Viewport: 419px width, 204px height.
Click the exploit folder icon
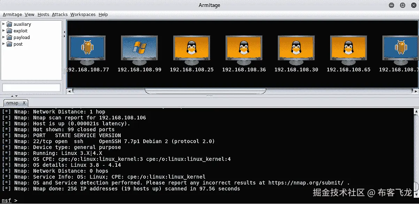(x=9, y=31)
